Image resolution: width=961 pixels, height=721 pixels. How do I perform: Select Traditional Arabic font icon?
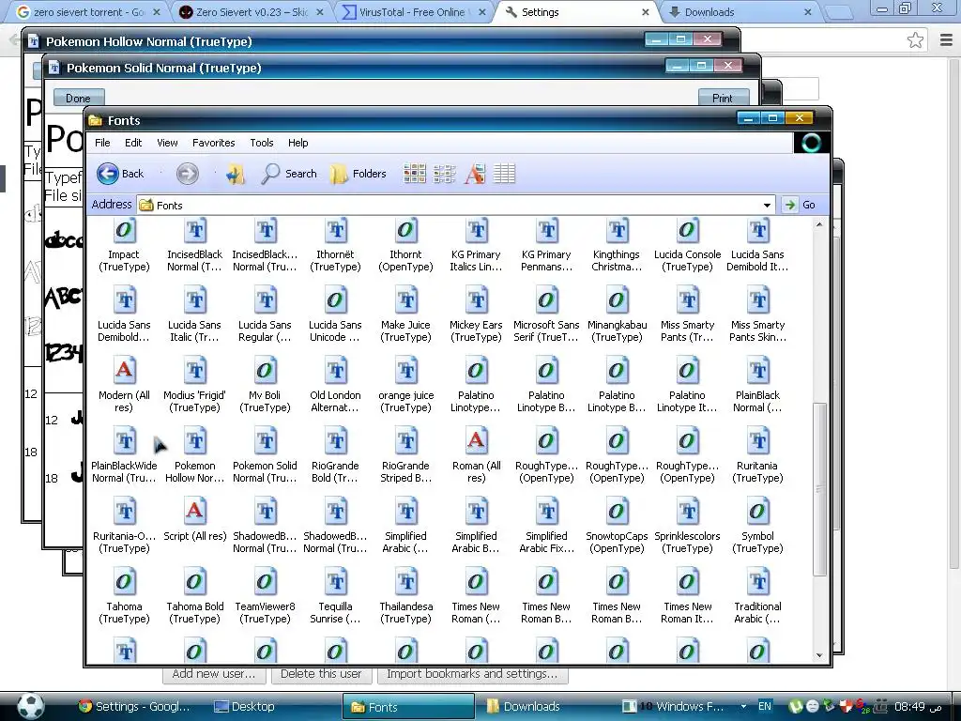point(757,582)
